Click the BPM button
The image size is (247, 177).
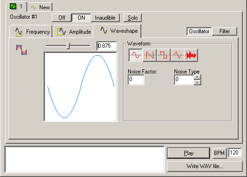click(219, 153)
